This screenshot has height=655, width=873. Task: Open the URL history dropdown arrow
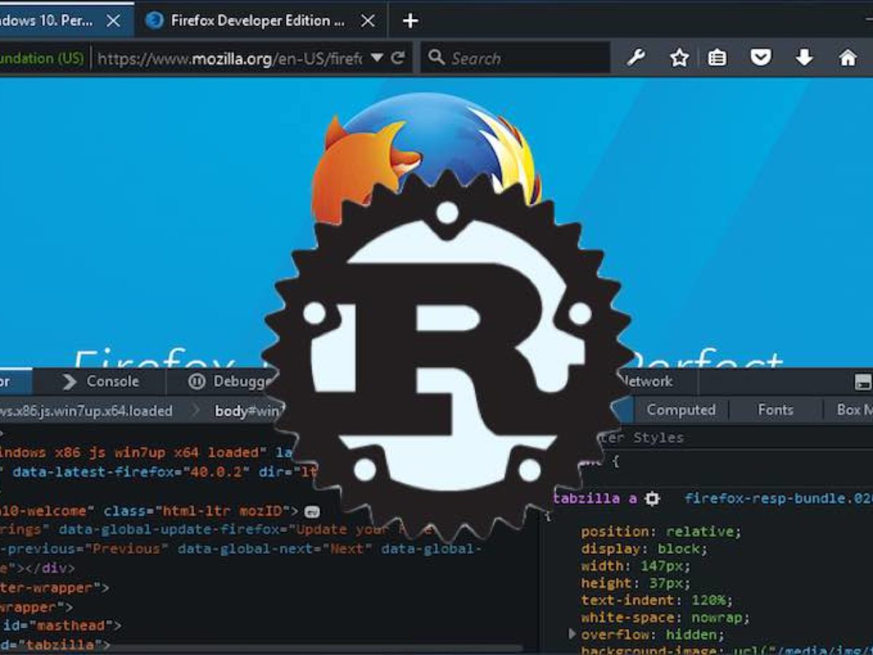click(x=377, y=57)
